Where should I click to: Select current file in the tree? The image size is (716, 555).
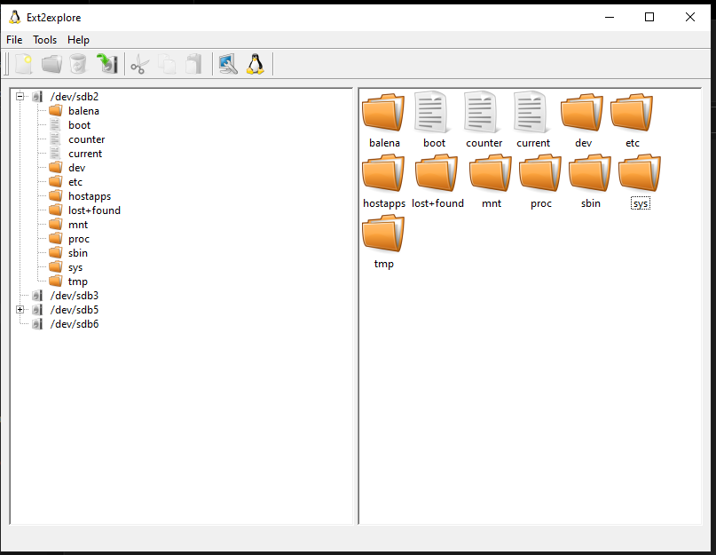point(85,153)
